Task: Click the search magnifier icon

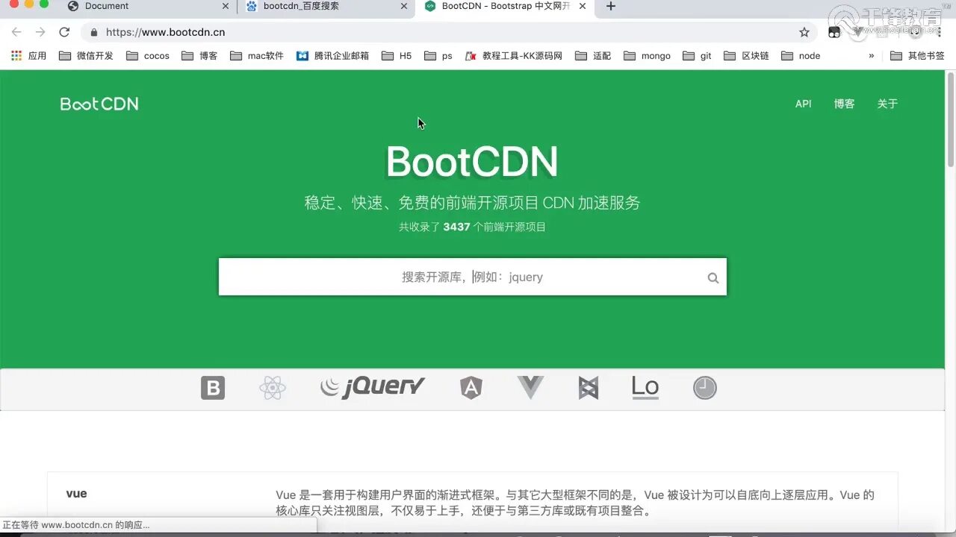Action: [x=713, y=277]
